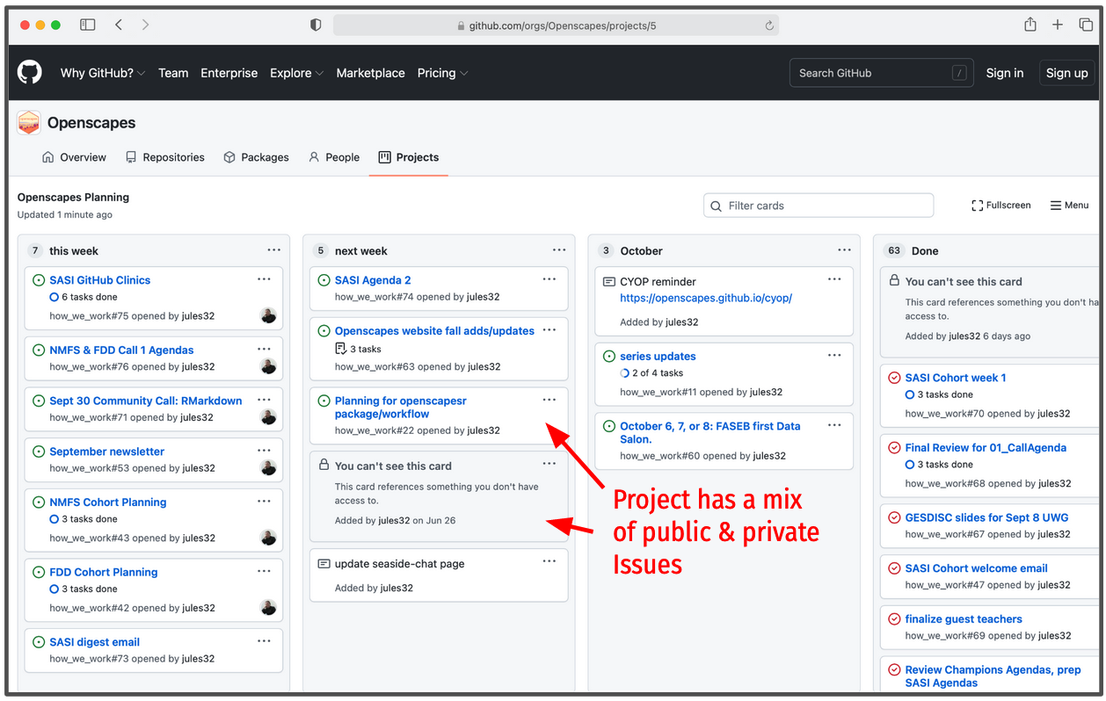Screen dimensions: 1106x701
Task: Show Safari tab overview icon
Action: pos(1086,25)
